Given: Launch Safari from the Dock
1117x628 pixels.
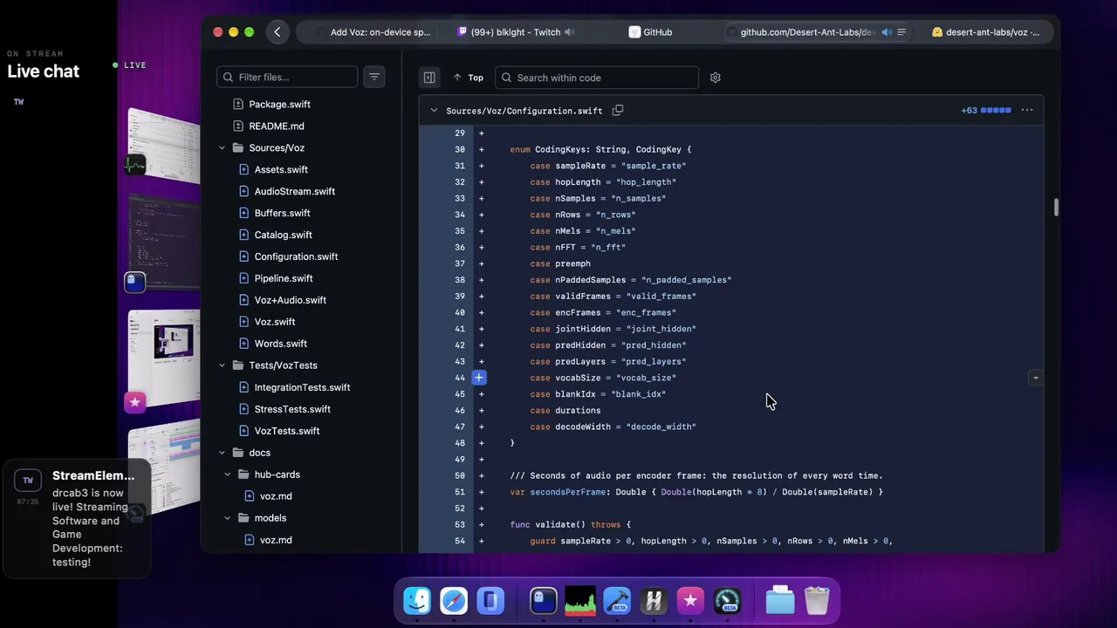Looking at the screenshot, I should tap(454, 601).
